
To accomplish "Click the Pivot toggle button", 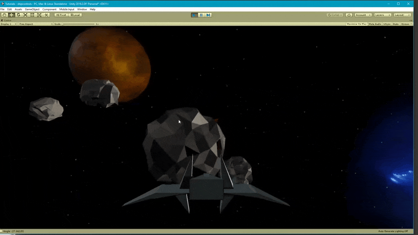I will coord(61,15).
